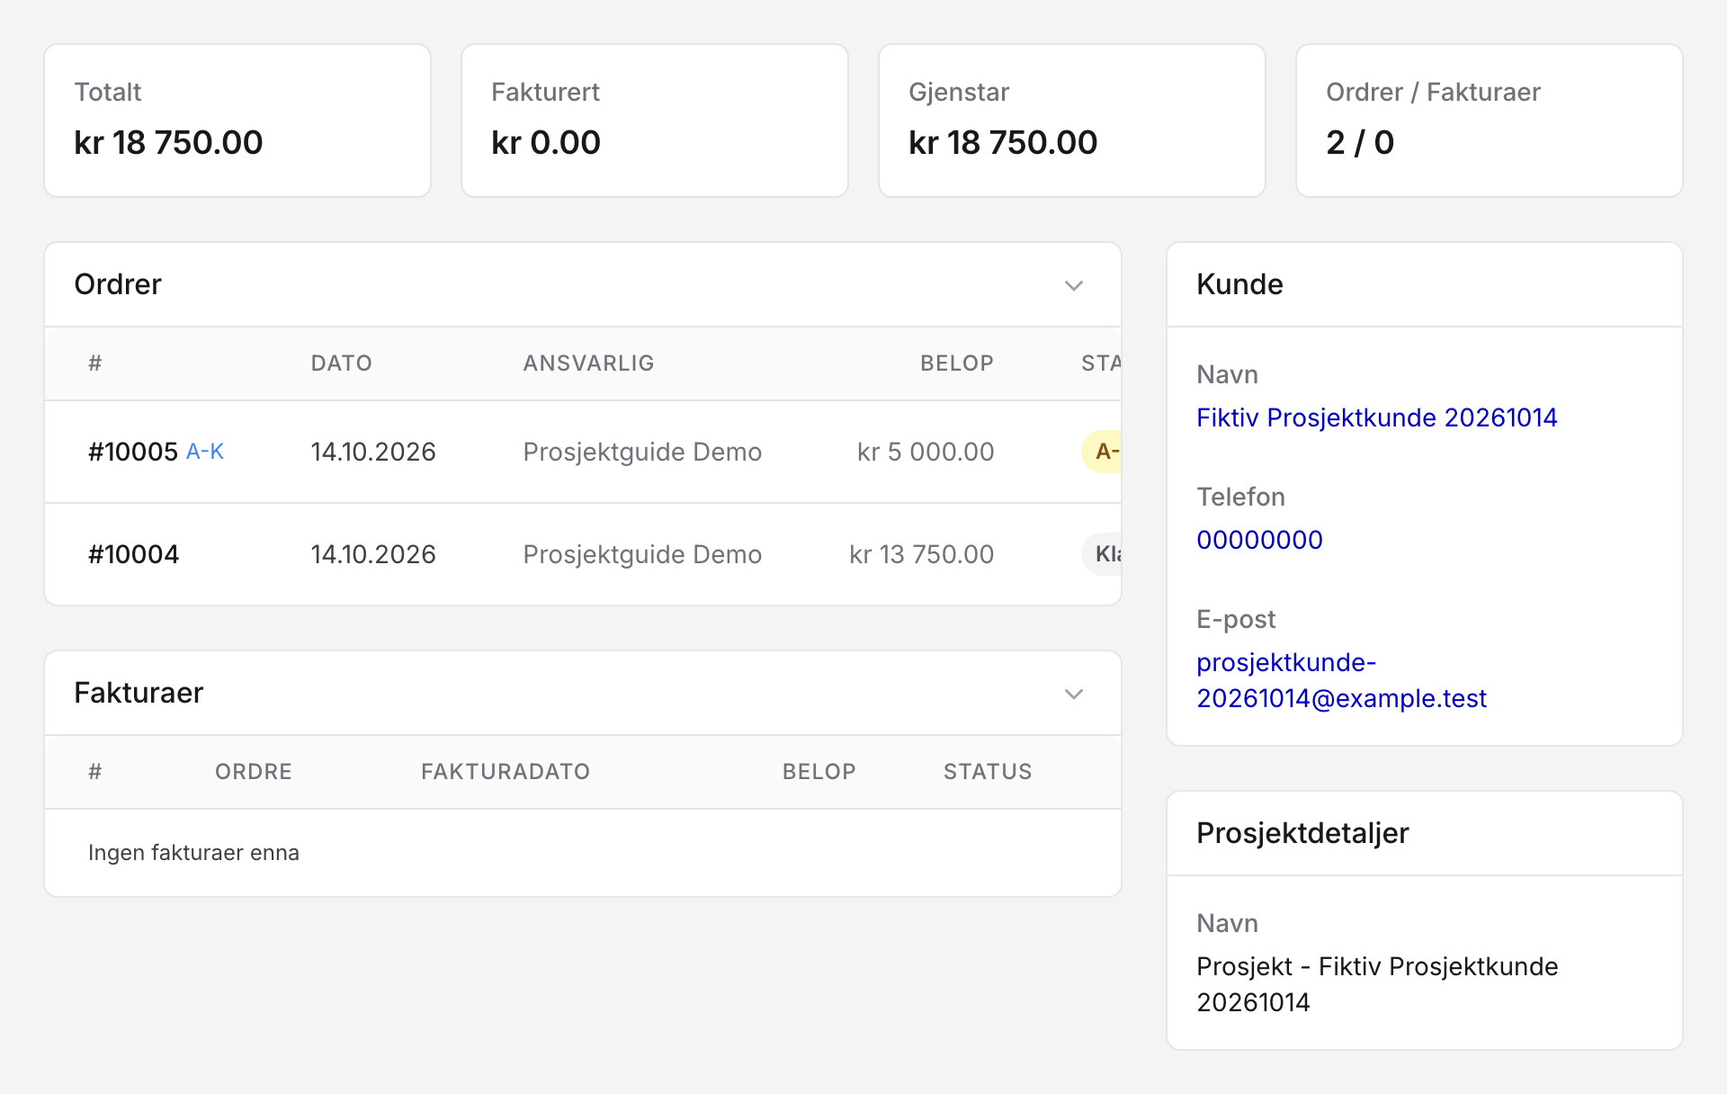The image size is (1727, 1094).
Task: Click the Fakturaer section title
Action: [x=139, y=693]
